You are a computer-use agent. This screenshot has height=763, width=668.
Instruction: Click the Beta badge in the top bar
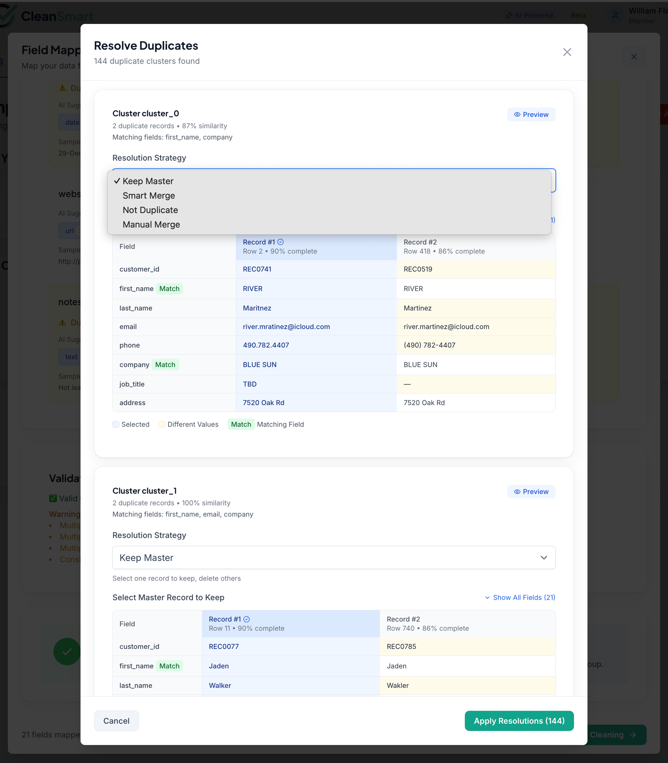[578, 15]
